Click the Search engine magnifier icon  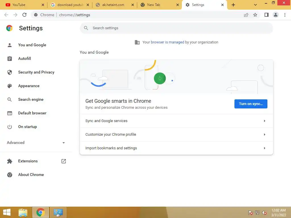10,100
